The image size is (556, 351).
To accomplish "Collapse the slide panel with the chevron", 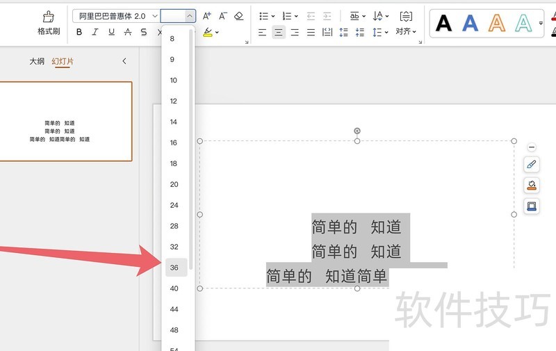I will (124, 61).
